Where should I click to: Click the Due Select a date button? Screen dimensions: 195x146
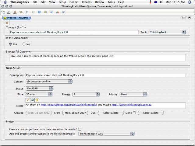111,113
